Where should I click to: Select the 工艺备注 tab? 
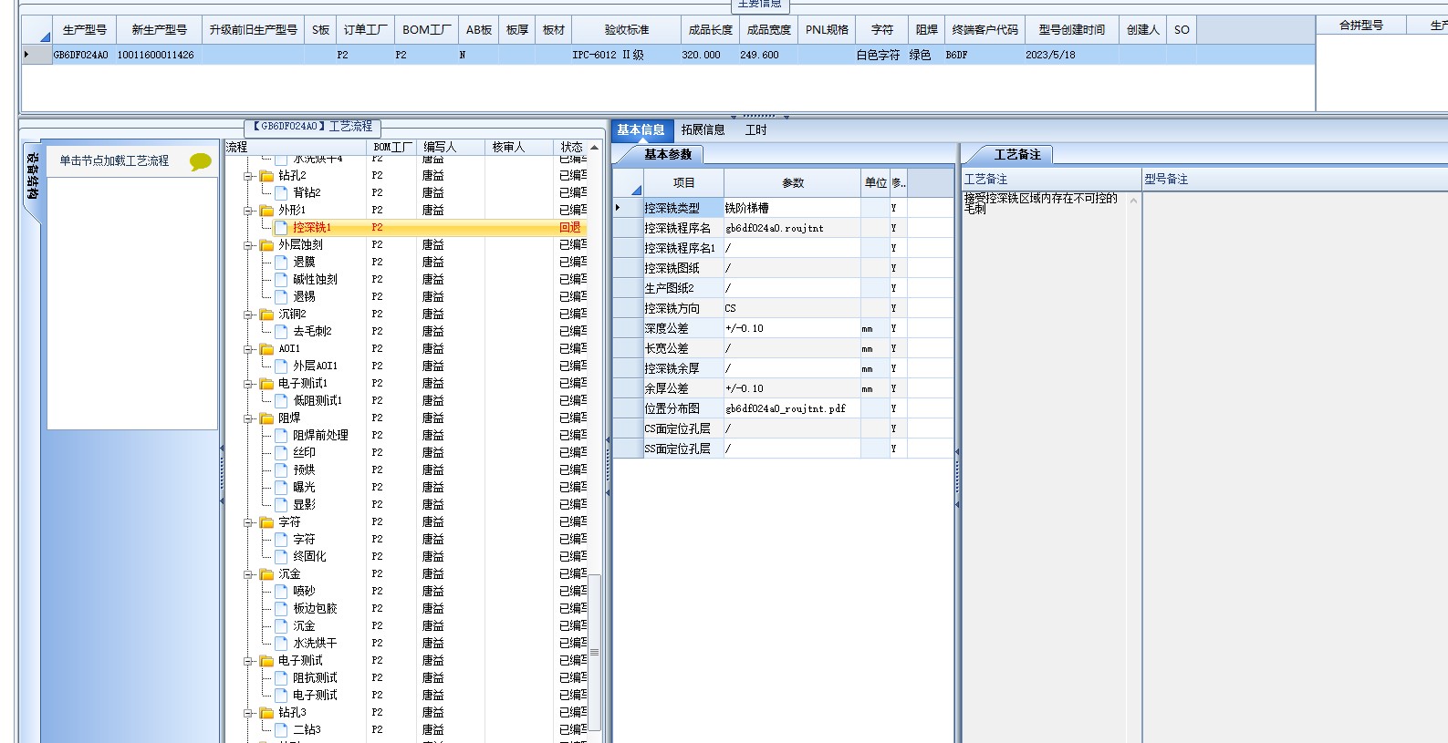pos(1016,154)
